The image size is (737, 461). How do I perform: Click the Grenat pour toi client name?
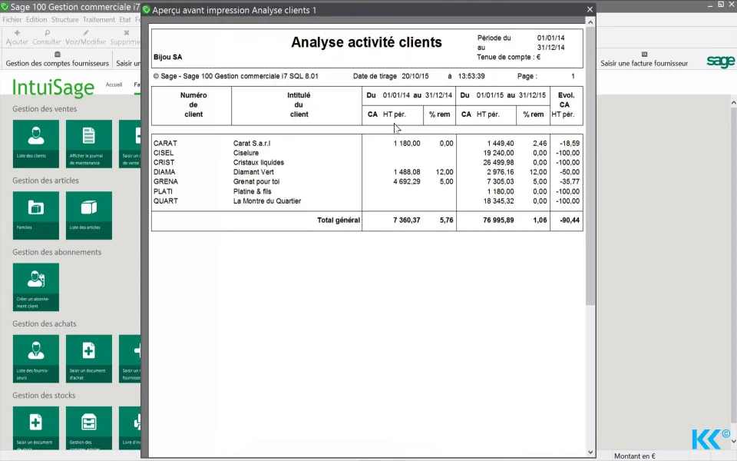tap(256, 181)
